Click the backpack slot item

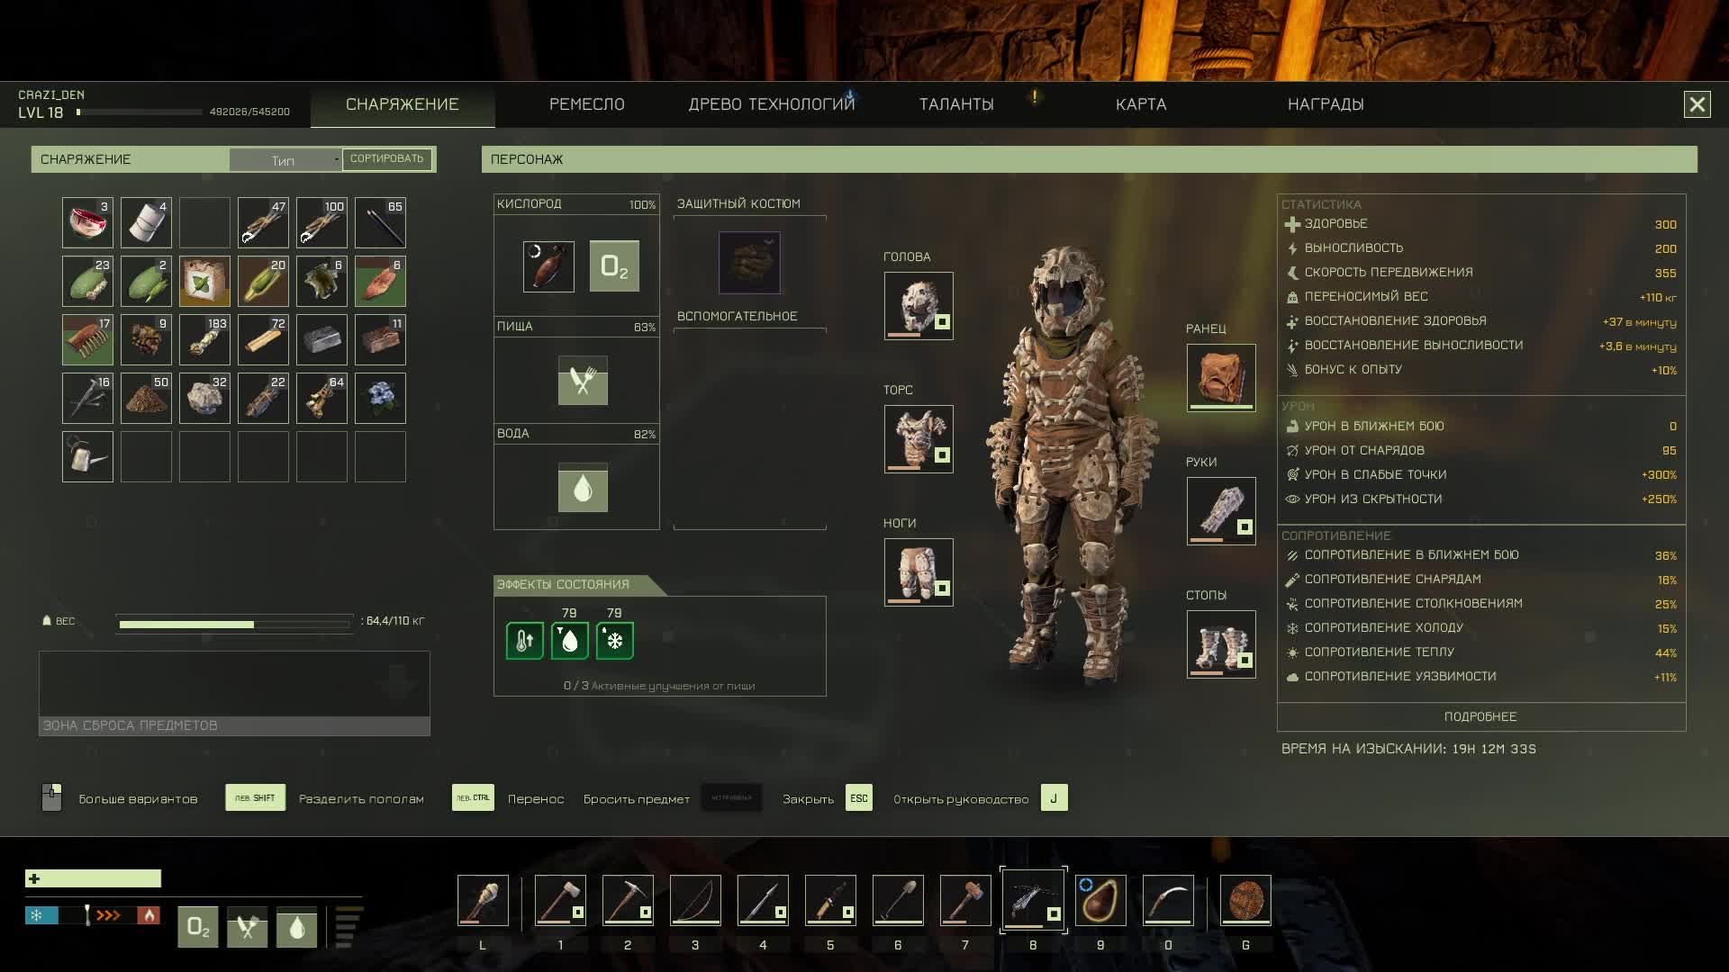point(1220,378)
